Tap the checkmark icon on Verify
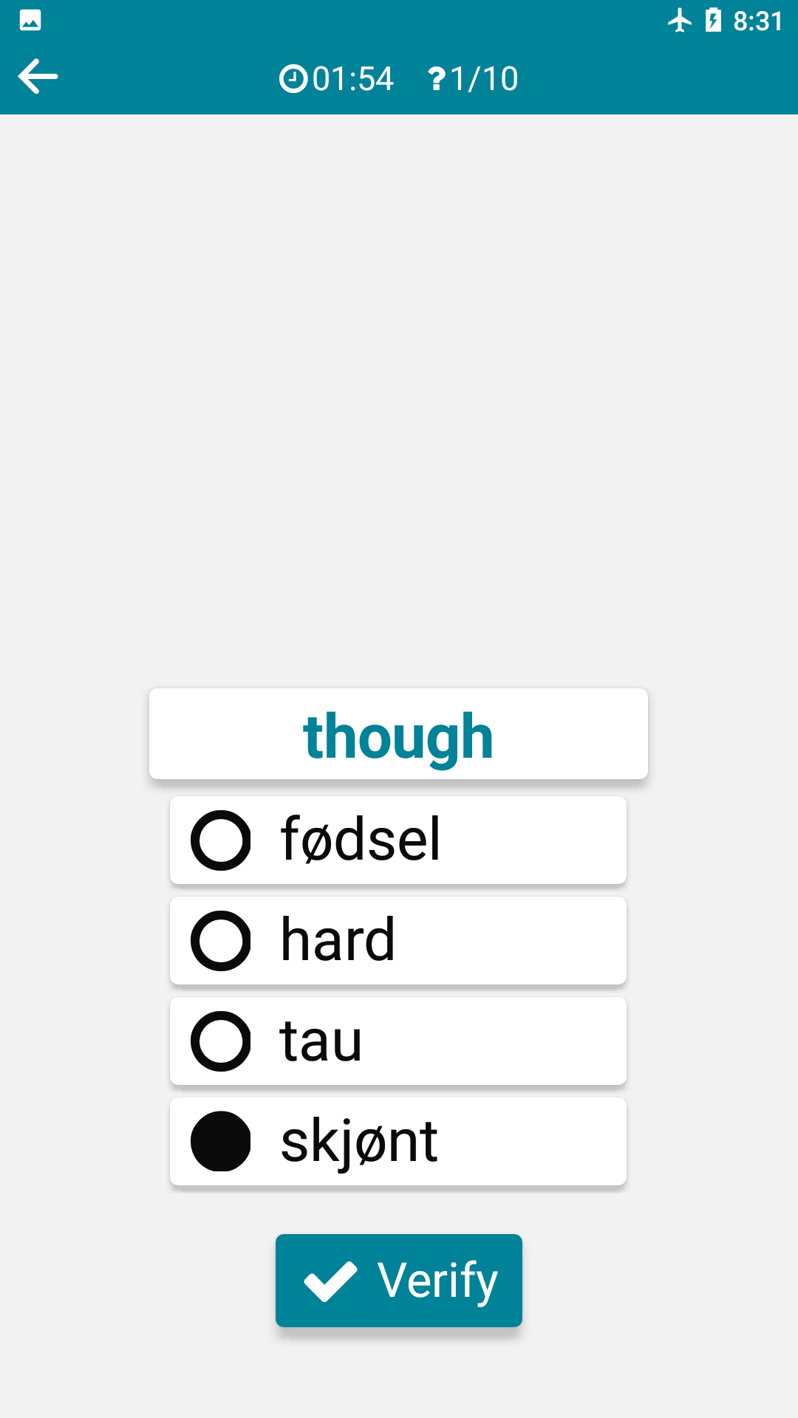Screen dimensions: 798x1418 pos(330,1281)
